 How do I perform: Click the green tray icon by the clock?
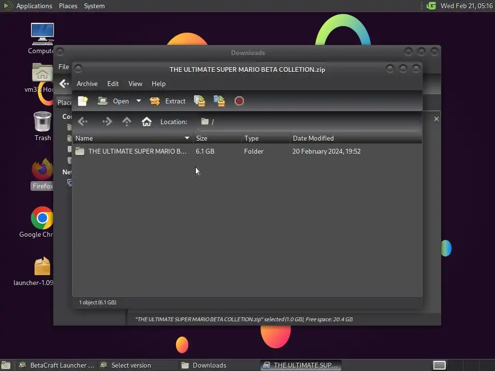pos(431,6)
